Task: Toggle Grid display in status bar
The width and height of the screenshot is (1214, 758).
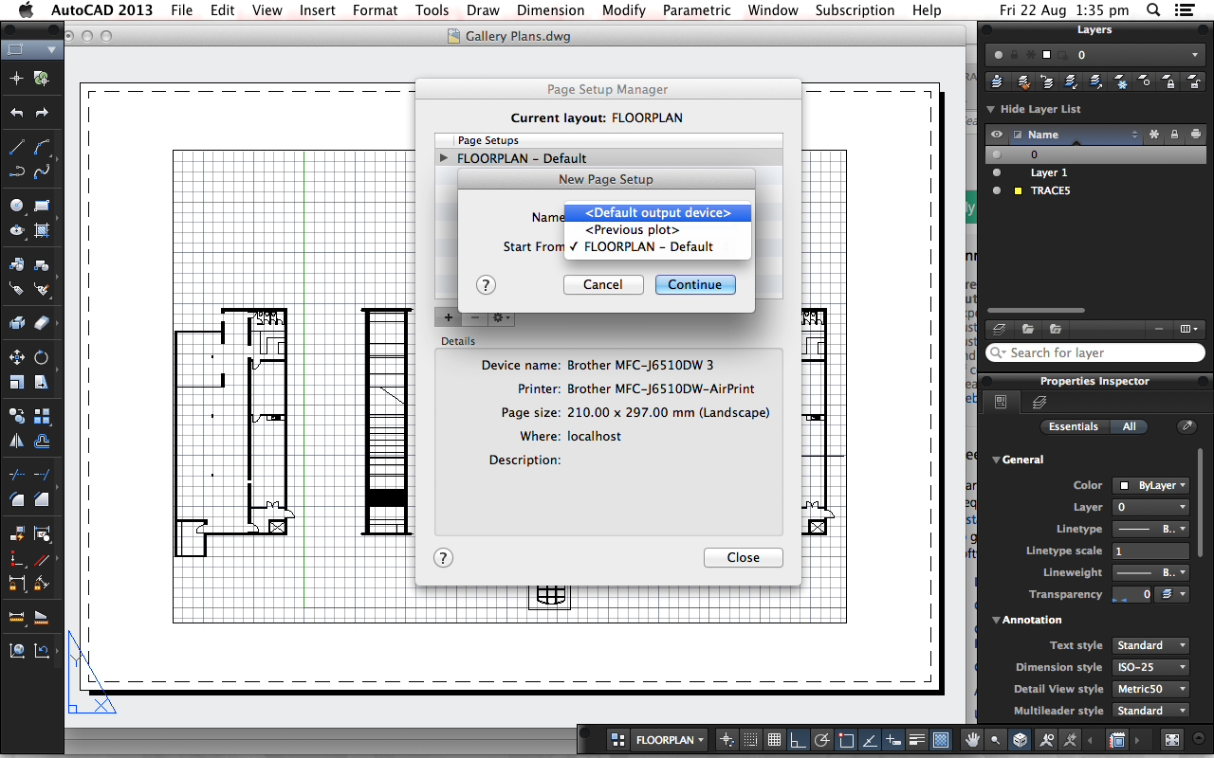Action: pos(774,740)
